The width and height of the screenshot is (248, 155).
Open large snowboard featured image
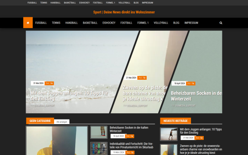pyautogui.click(x=57, y=141)
